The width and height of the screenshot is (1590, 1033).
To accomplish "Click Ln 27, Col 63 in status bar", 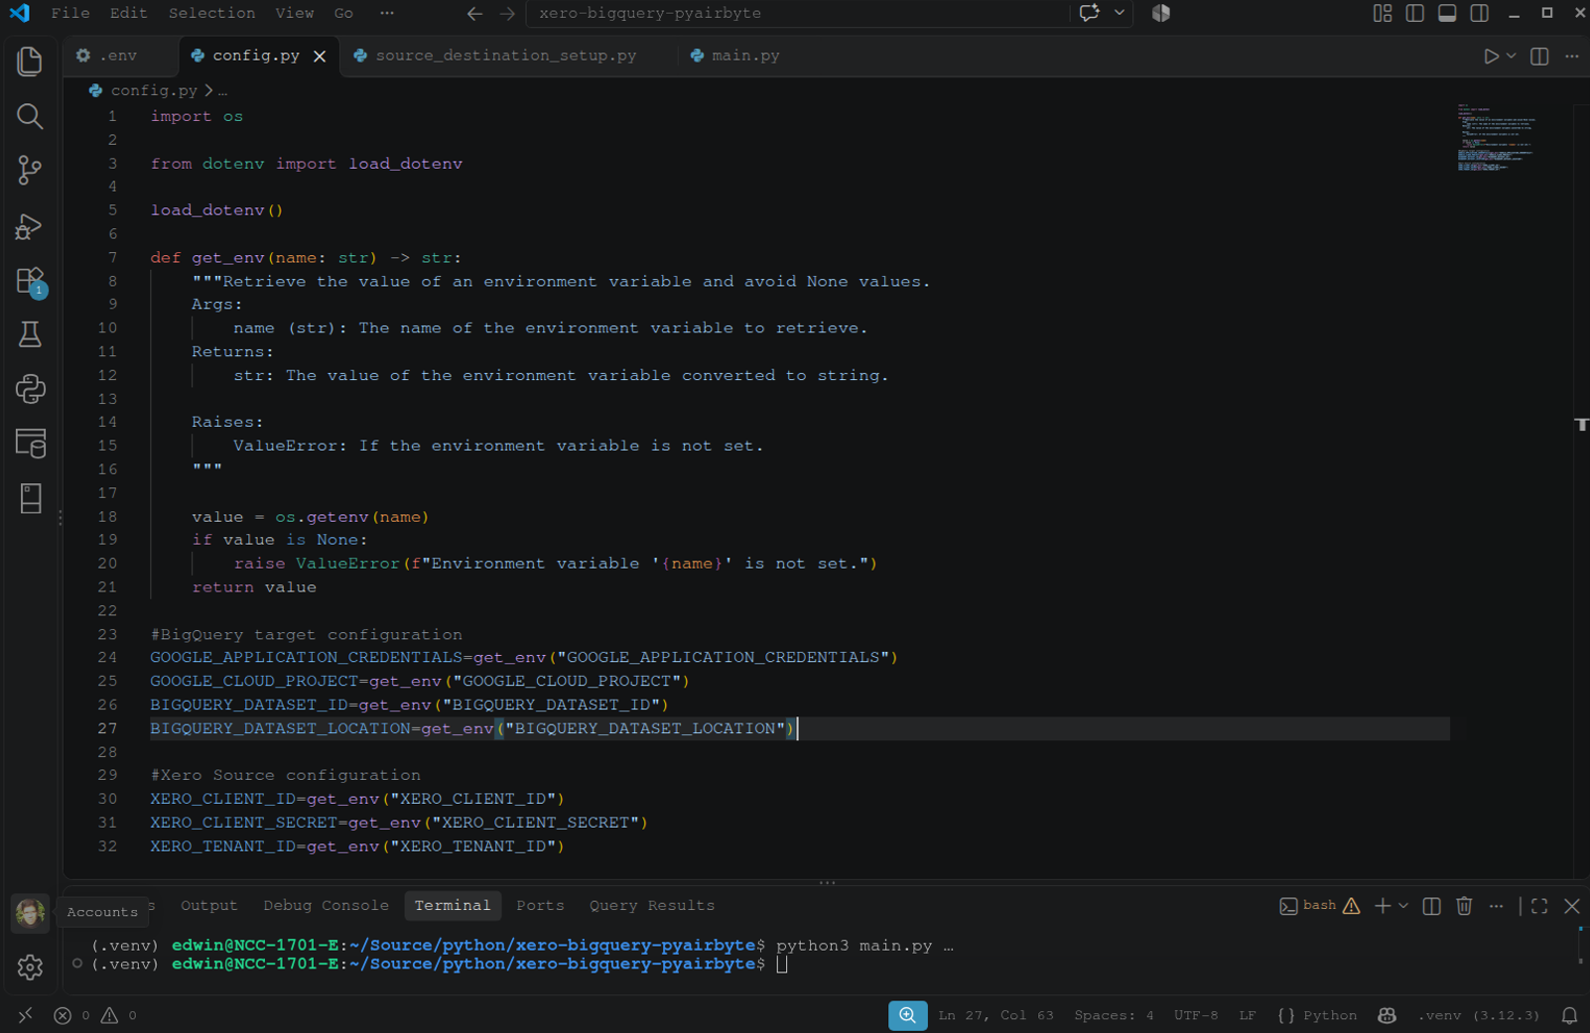I will pos(995,1015).
